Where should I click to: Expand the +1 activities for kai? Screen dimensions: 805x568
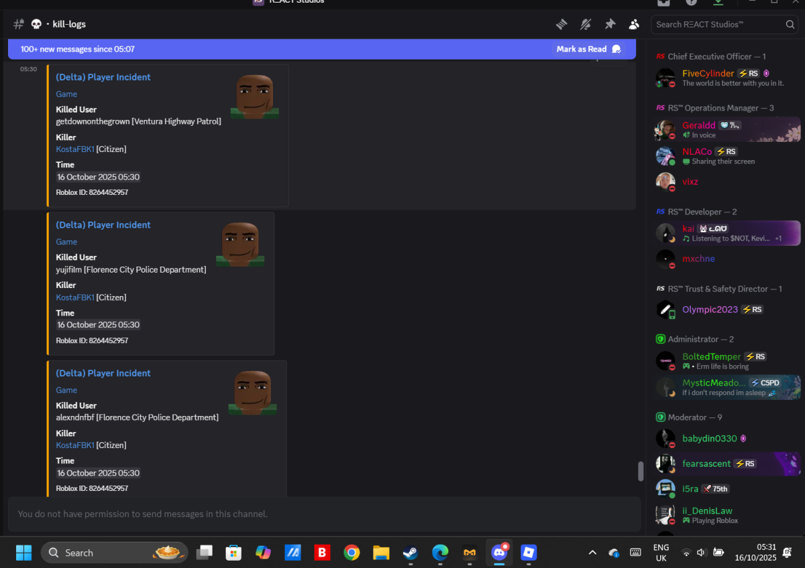tap(778, 238)
